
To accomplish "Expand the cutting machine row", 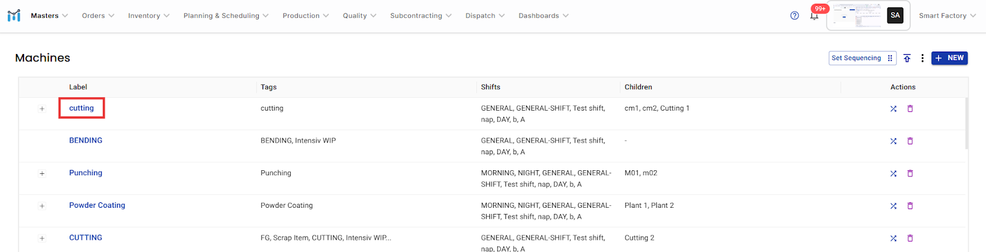I will pyautogui.click(x=42, y=109).
